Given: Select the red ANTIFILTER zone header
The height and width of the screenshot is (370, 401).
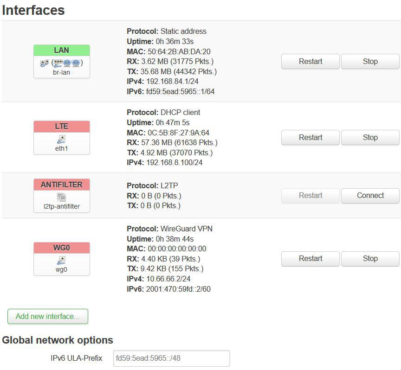Looking at the screenshot, I should click(62, 185).
